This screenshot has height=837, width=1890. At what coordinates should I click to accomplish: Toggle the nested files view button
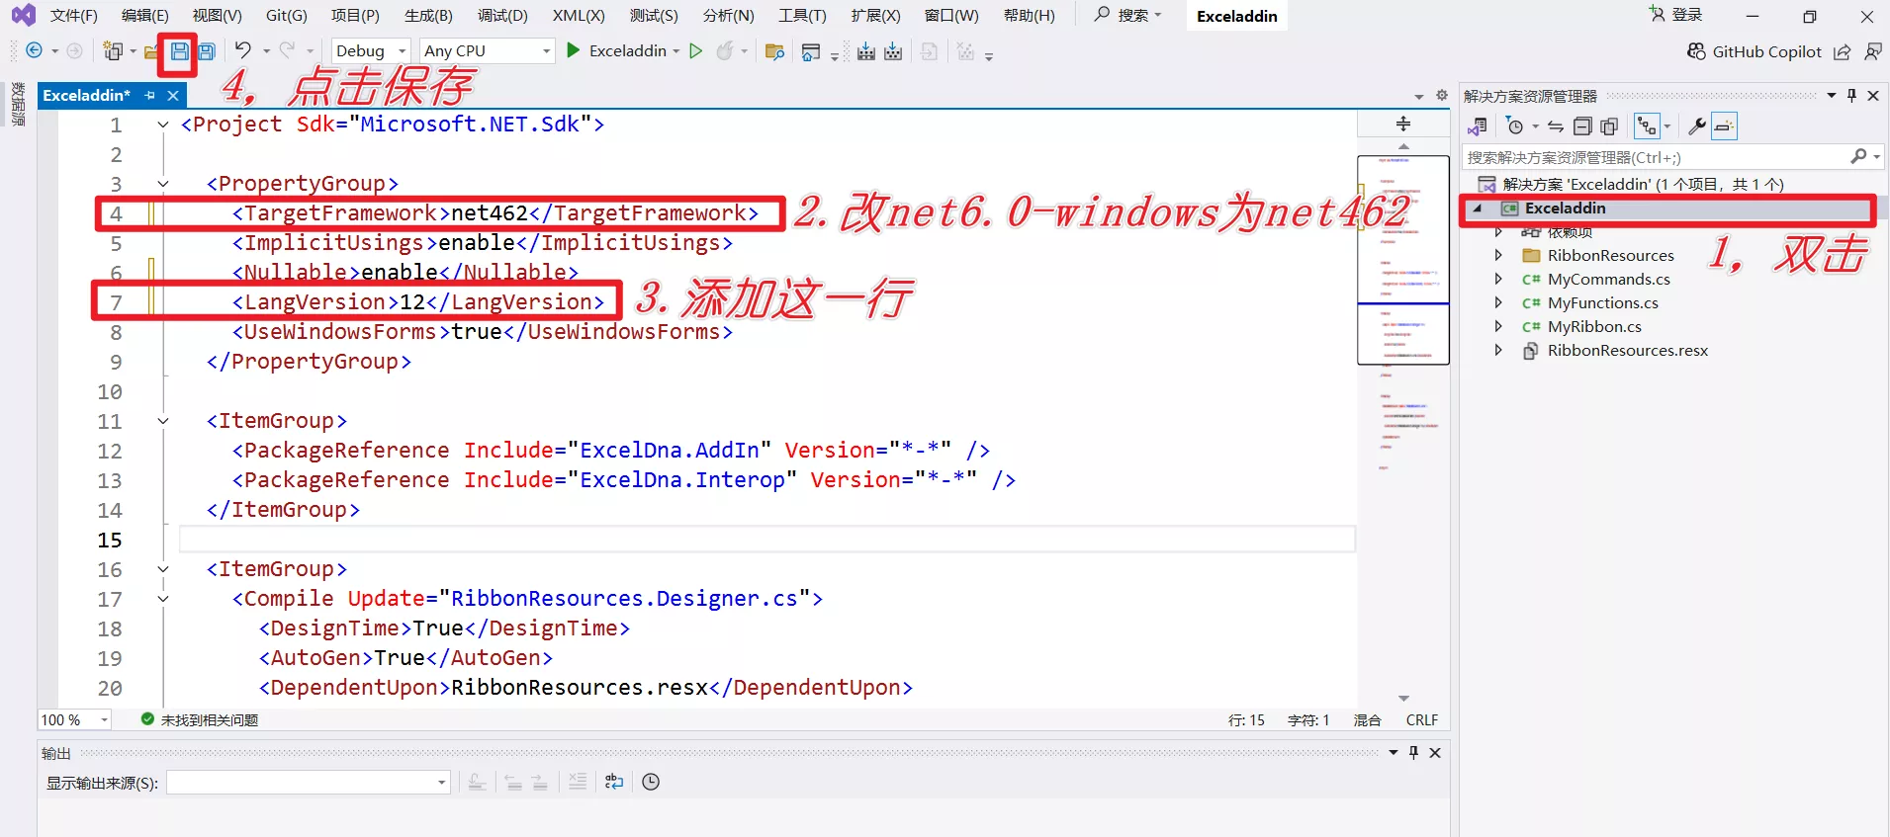1647,126
